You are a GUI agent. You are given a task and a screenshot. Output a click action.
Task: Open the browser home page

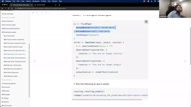click(x=12, y=8)
